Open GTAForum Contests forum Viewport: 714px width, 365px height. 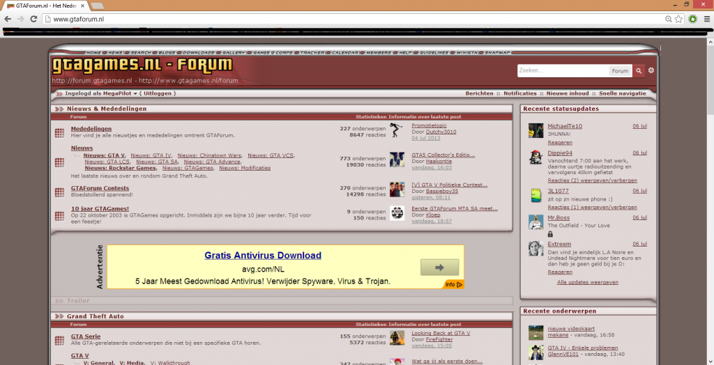tap(100, 188)
